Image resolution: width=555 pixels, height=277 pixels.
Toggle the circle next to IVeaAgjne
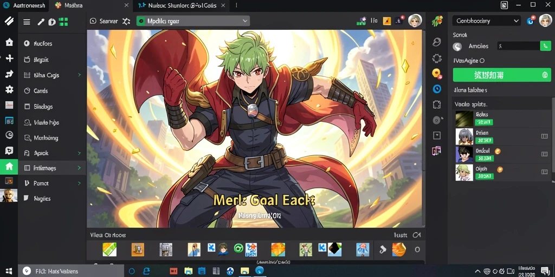[x=482, y=61]
